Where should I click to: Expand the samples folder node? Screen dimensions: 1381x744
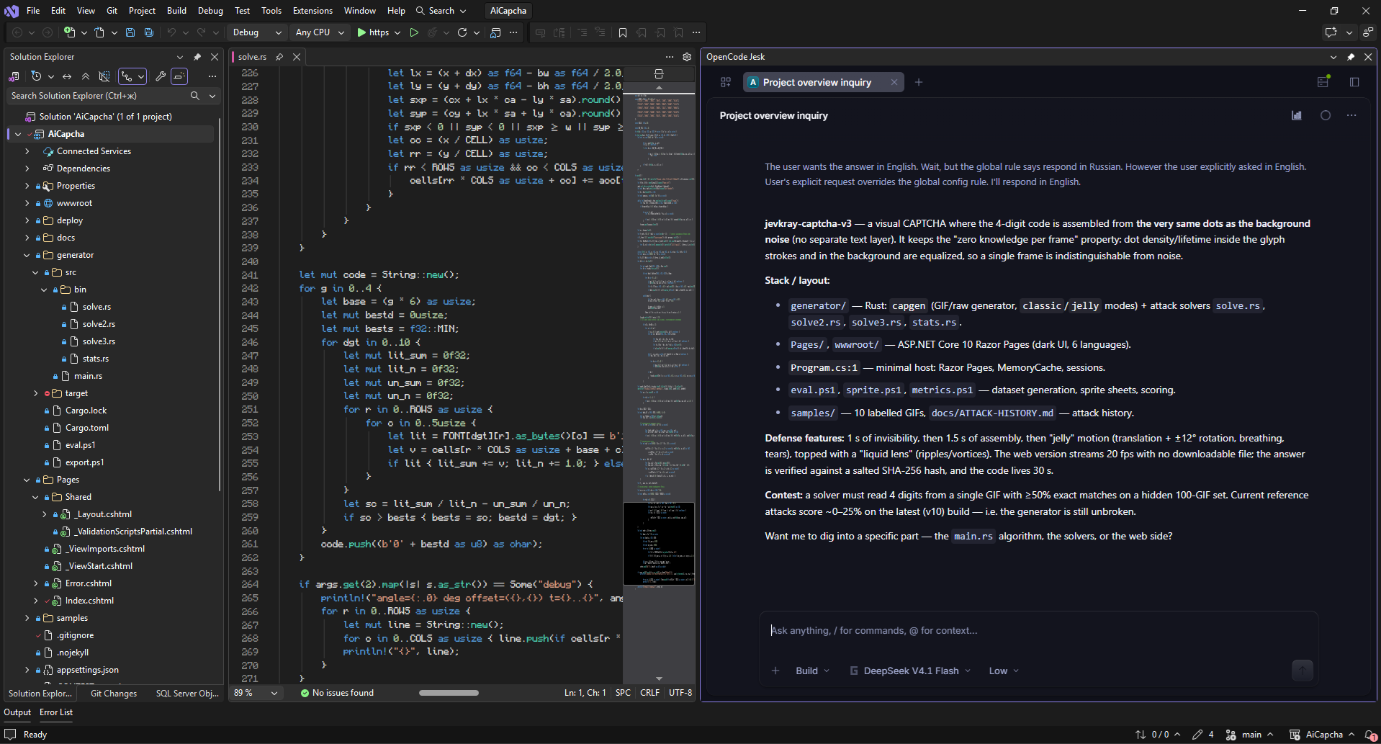27,618
